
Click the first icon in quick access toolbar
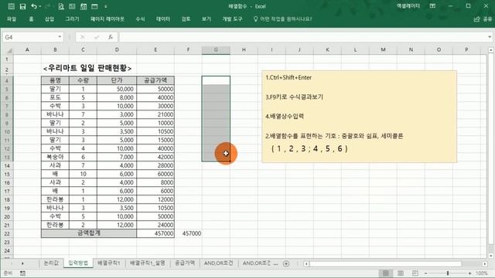[12, 6]
